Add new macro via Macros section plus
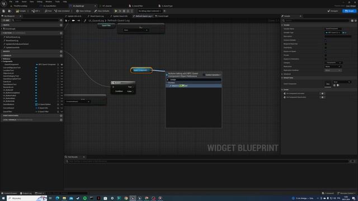The height and width of the screenshot is (201, 358). 61,51
